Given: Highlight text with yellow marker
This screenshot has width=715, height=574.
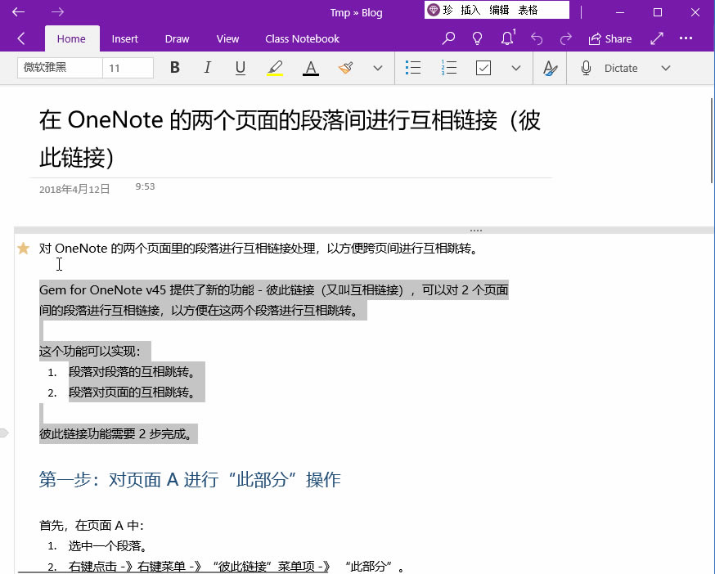Looking at the screenshot, I should (x=275, y=68).
